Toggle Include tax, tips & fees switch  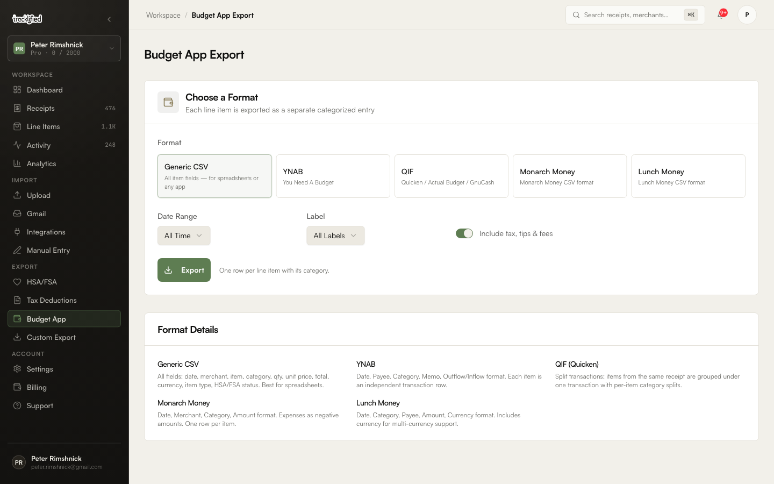[x=464, y=233]
